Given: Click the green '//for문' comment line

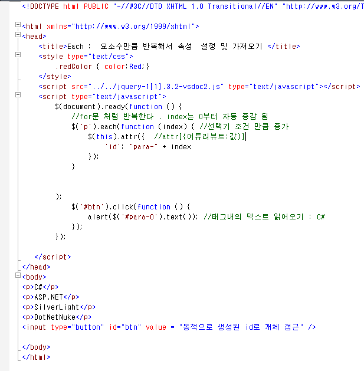Looking at the screenshot, I should coord(170,117).
